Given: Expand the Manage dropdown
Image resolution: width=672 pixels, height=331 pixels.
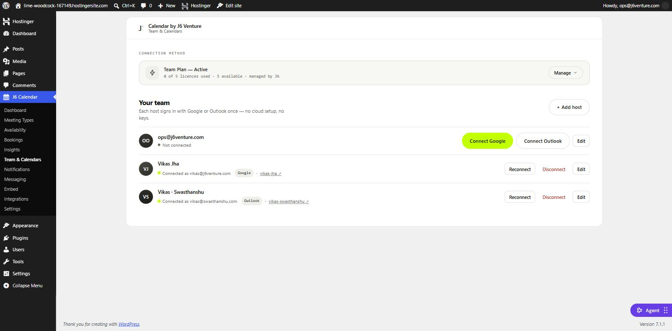Looking at the screenshot, I should click(565, 73).
